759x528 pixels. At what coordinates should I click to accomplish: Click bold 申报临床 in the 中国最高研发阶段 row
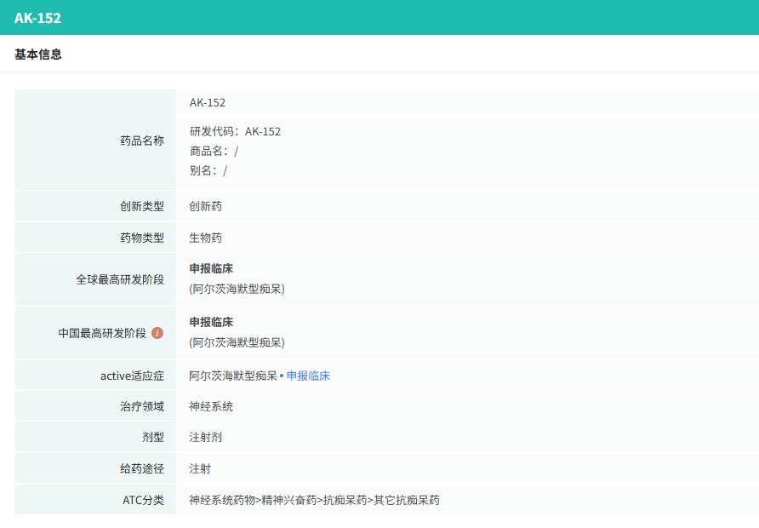(x=211, y=322)
